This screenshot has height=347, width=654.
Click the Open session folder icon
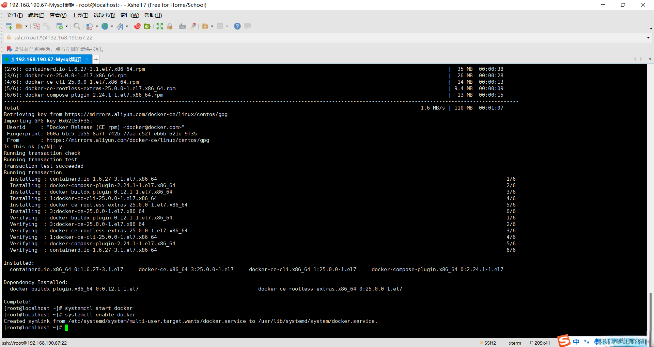click(19, 26)
